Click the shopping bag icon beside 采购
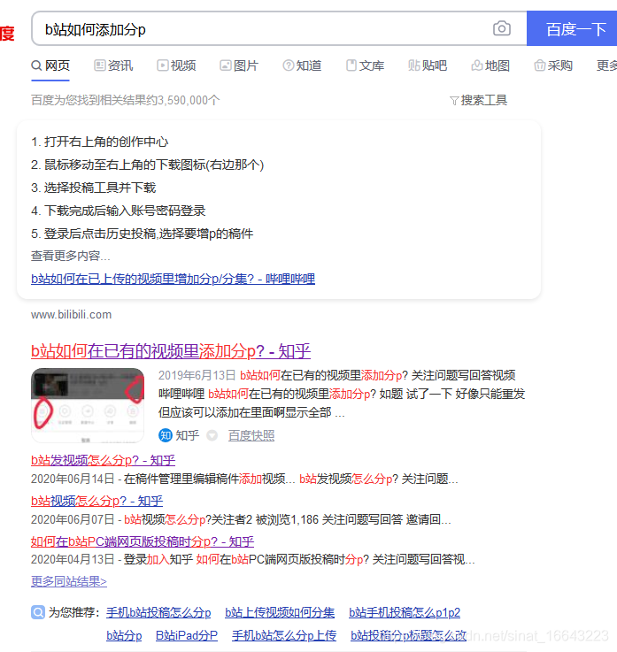 point(540,65)
